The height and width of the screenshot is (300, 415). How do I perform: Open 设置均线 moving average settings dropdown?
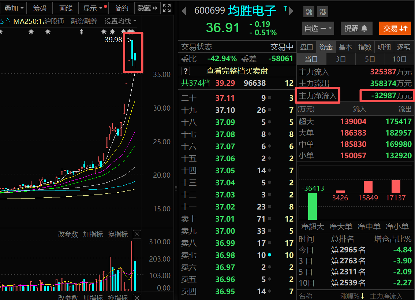[120, 21]
